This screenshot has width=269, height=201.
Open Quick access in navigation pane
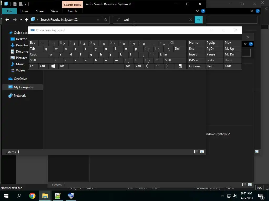[x=21, y=33]
